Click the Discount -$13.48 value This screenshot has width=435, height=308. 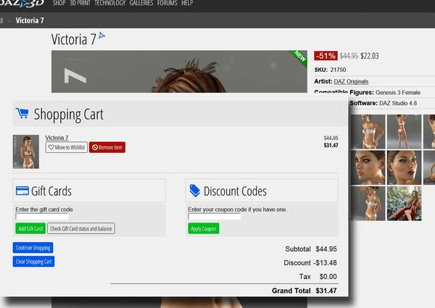(x=325, y=263)
